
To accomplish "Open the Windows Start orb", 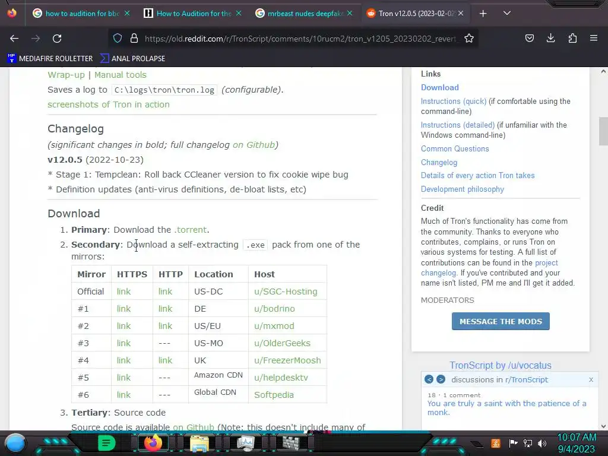I will (x=15, y=444).
